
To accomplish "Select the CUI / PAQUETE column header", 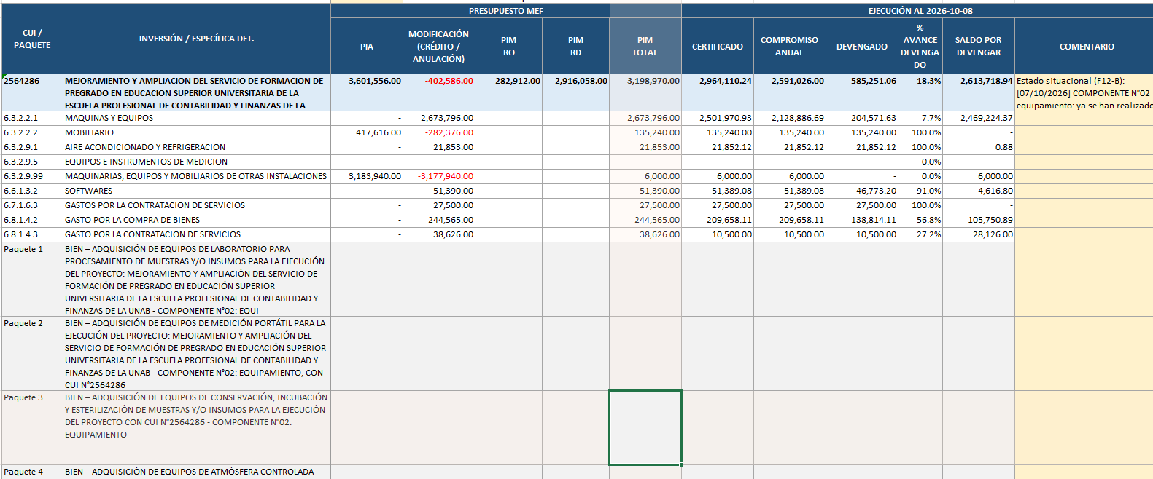I will 32,39.
